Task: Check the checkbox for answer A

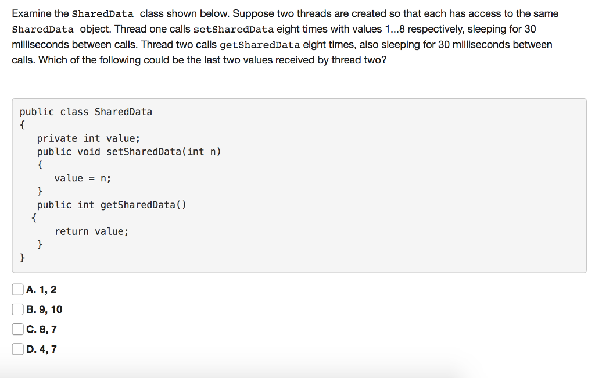Action: click(17, 289)
